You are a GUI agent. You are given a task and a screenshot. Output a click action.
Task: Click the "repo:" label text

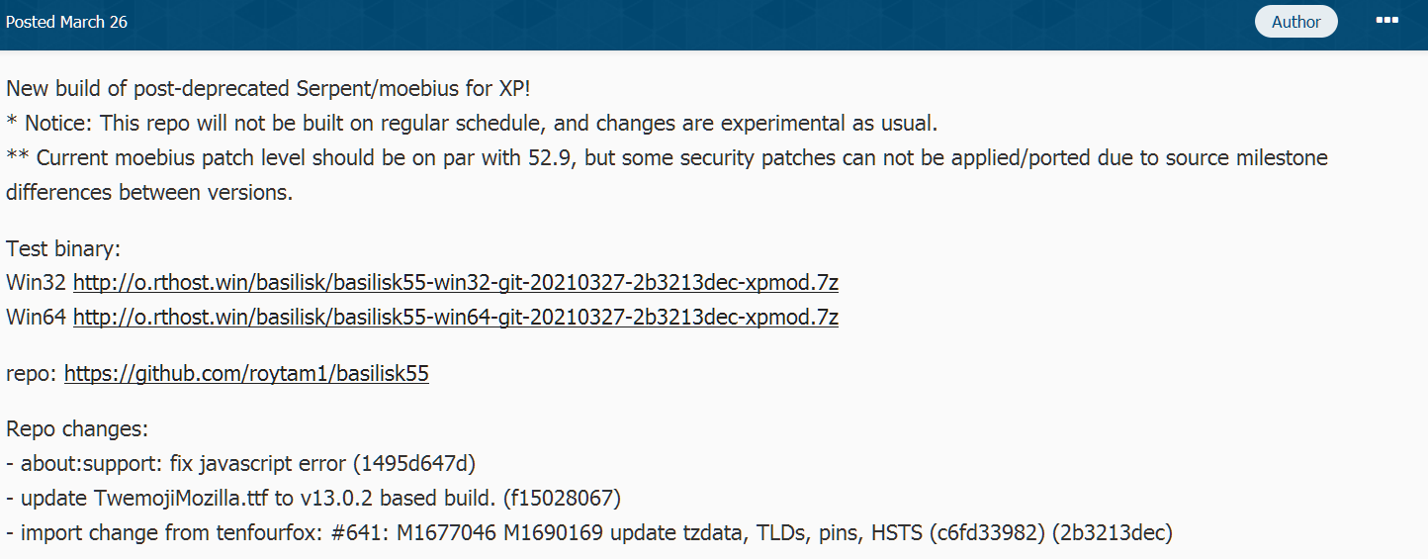coord(32,375)
